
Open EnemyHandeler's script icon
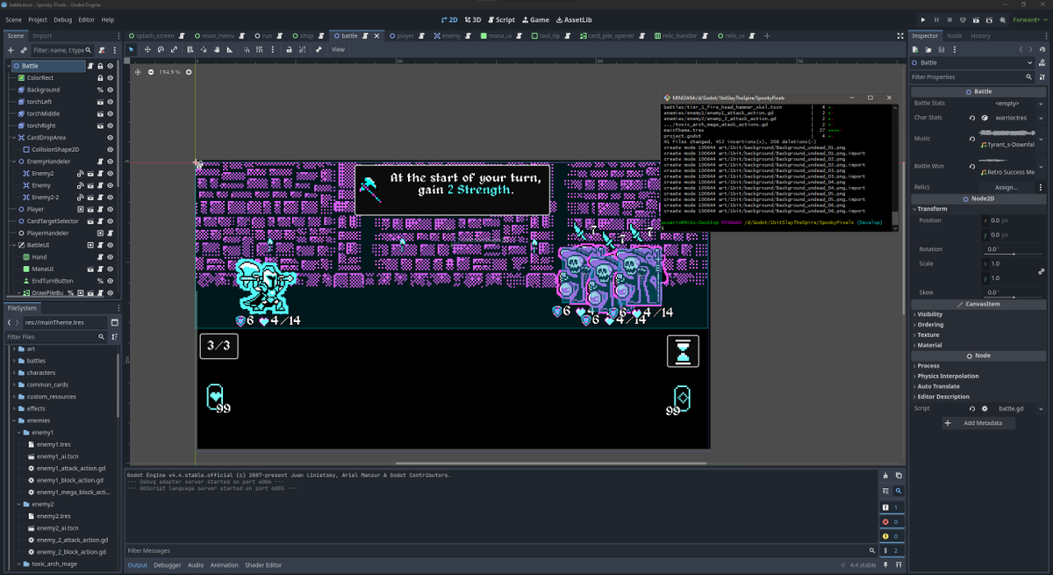tap(101, 162)
